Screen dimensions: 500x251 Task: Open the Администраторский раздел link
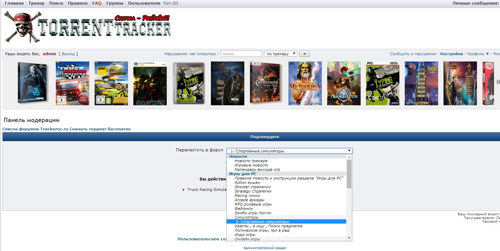coord(265,248)
